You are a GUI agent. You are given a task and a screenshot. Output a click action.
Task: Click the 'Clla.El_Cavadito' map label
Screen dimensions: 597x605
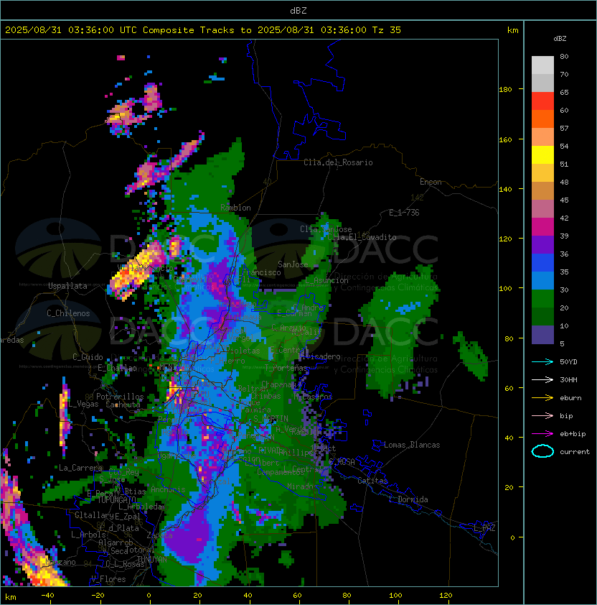point(362,237)
